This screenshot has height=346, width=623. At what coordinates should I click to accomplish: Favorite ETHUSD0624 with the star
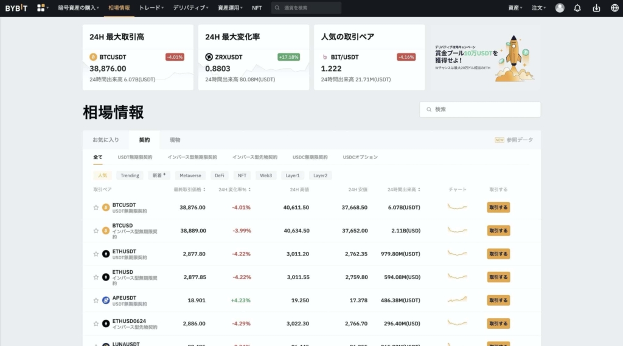point(96,324)
